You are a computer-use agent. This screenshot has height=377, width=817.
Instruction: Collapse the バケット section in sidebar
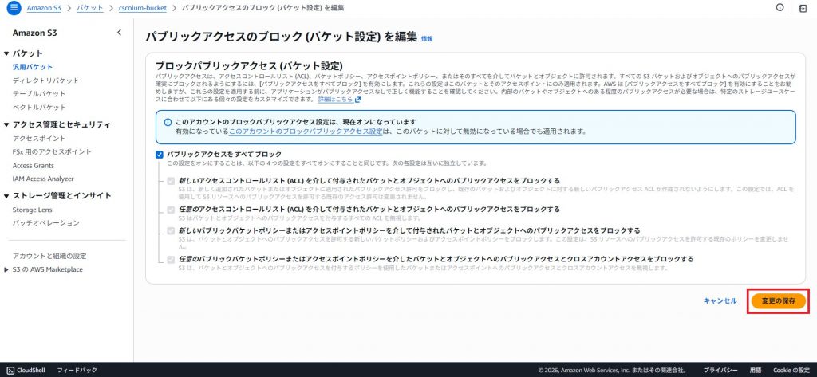coord(6,53)
